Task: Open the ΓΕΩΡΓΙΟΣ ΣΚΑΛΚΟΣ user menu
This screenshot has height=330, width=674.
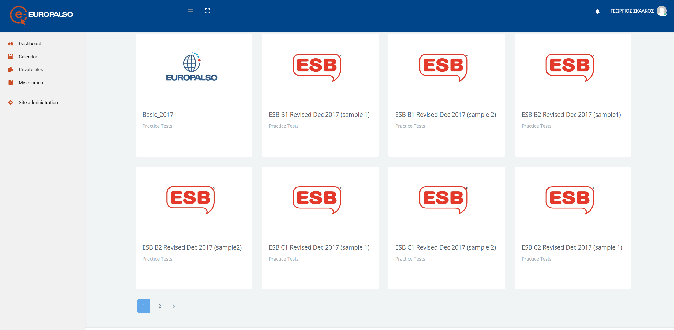Action: (632, 11)
